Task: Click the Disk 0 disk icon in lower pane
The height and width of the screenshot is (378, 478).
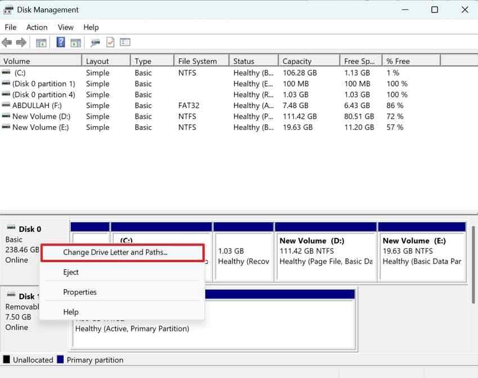Action: (x=11, y=227)
